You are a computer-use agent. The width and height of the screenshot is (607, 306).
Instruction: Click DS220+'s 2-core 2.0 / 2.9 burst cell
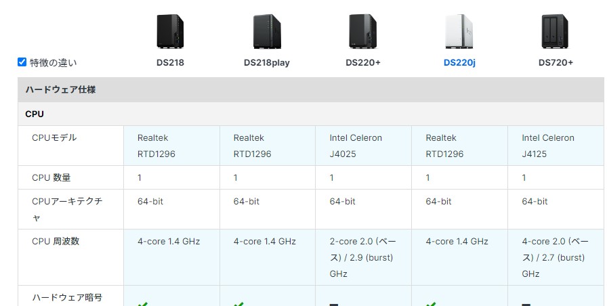363,257
